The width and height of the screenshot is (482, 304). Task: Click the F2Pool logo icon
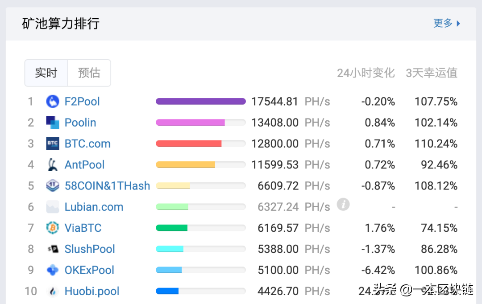pos(53,102)
